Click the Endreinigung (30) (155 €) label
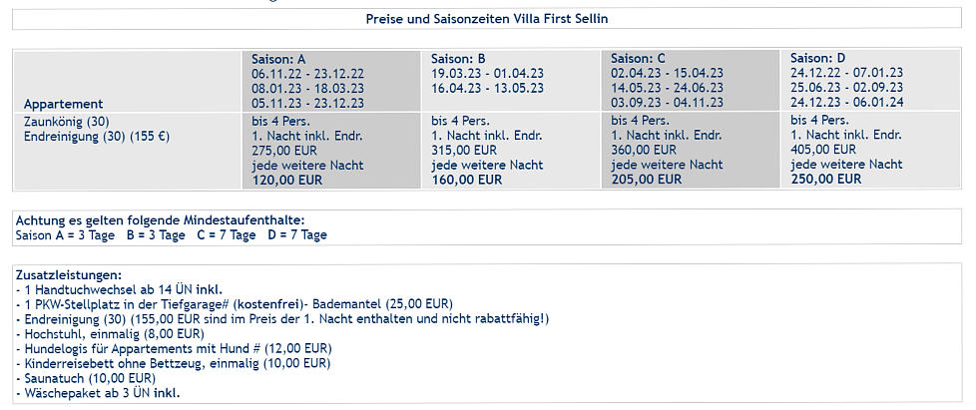Screen dimensions: 976x410 pyautogui.click(x=97, y=137)
